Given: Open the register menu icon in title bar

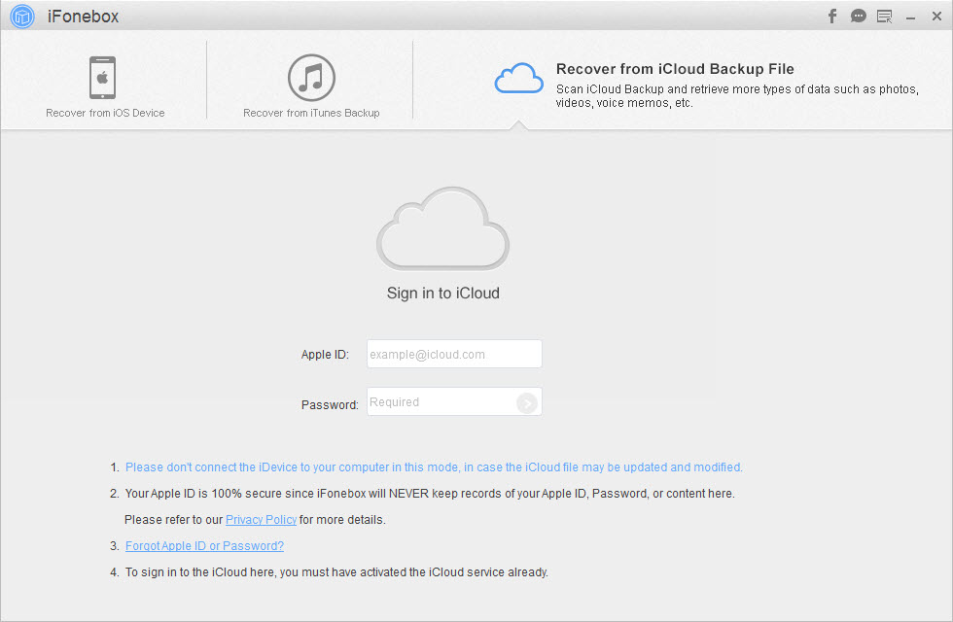Looking at the screenshot, I should [884, 17].
